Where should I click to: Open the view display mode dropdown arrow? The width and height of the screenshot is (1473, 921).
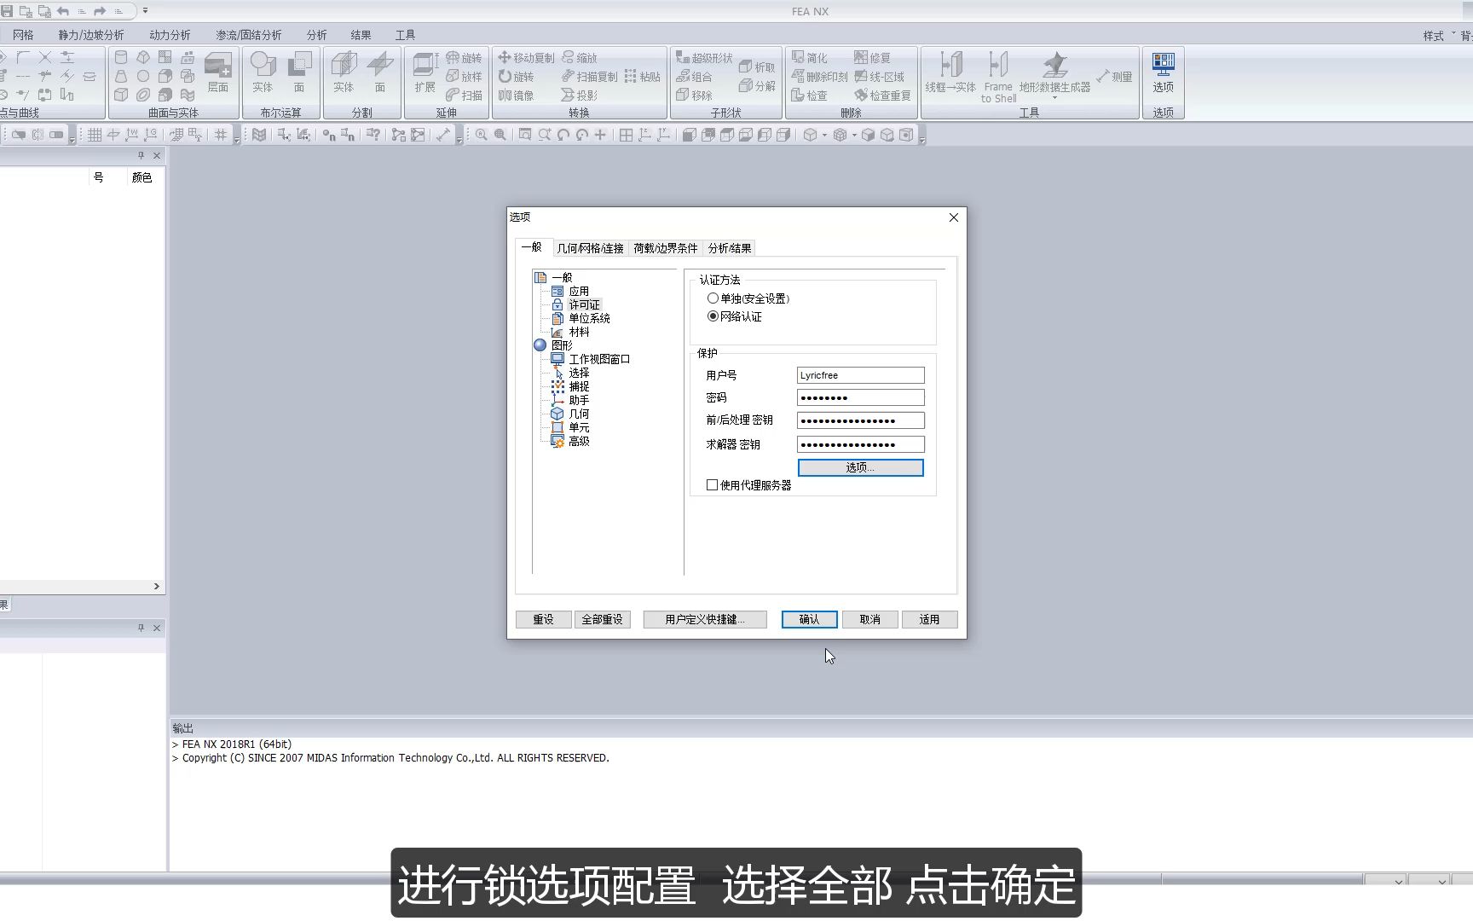(x=823, y=134)
